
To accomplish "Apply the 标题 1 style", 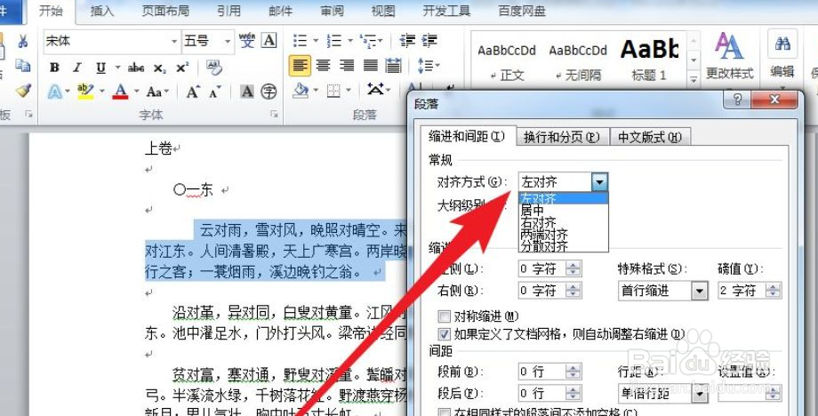I will click(649, 59).
